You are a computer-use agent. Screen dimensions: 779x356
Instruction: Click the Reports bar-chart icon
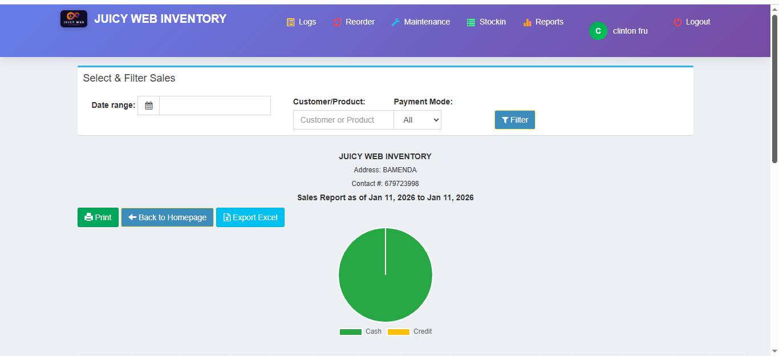point(526,22)
